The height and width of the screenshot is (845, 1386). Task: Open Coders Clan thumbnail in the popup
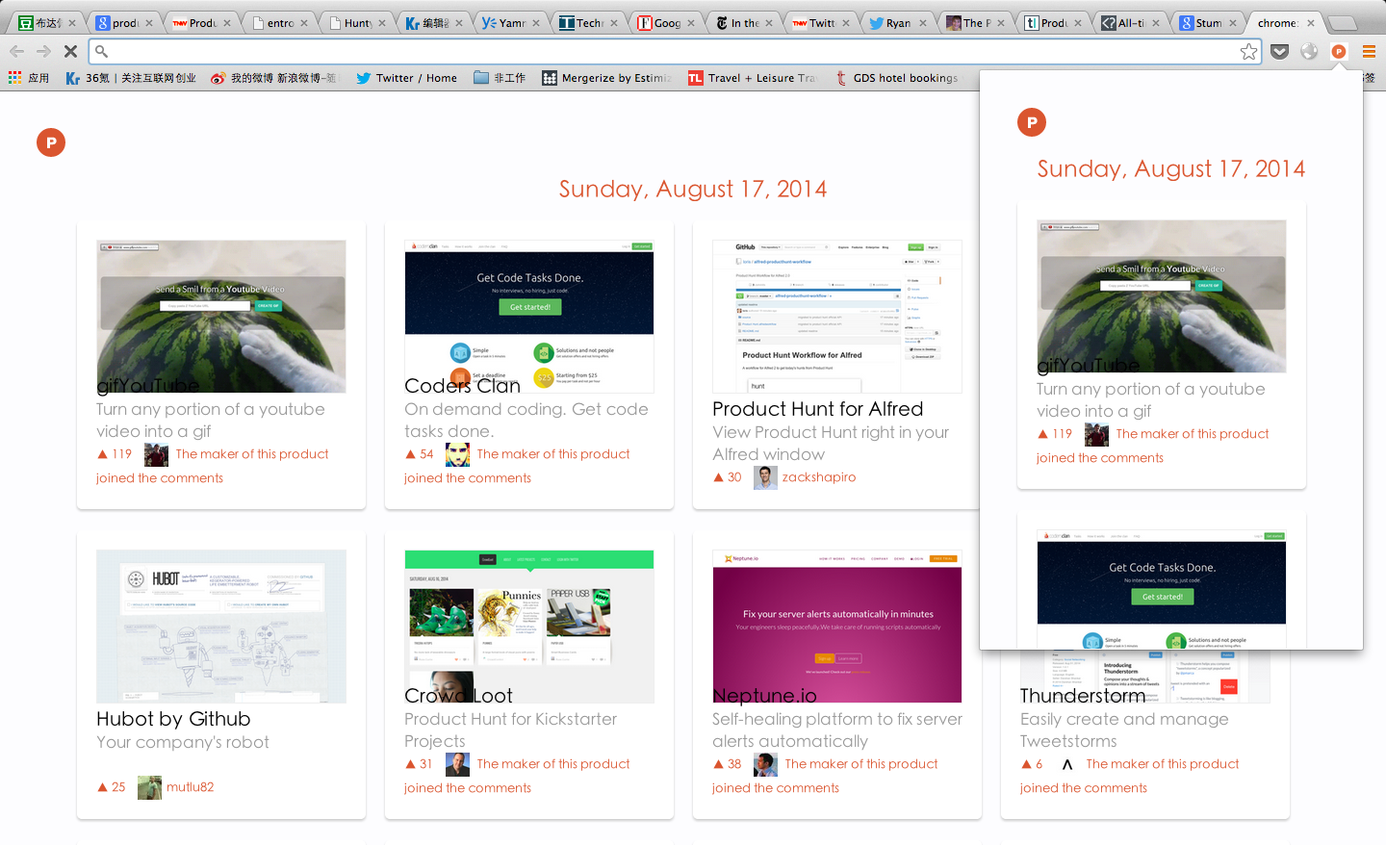tap(1162, 589)
